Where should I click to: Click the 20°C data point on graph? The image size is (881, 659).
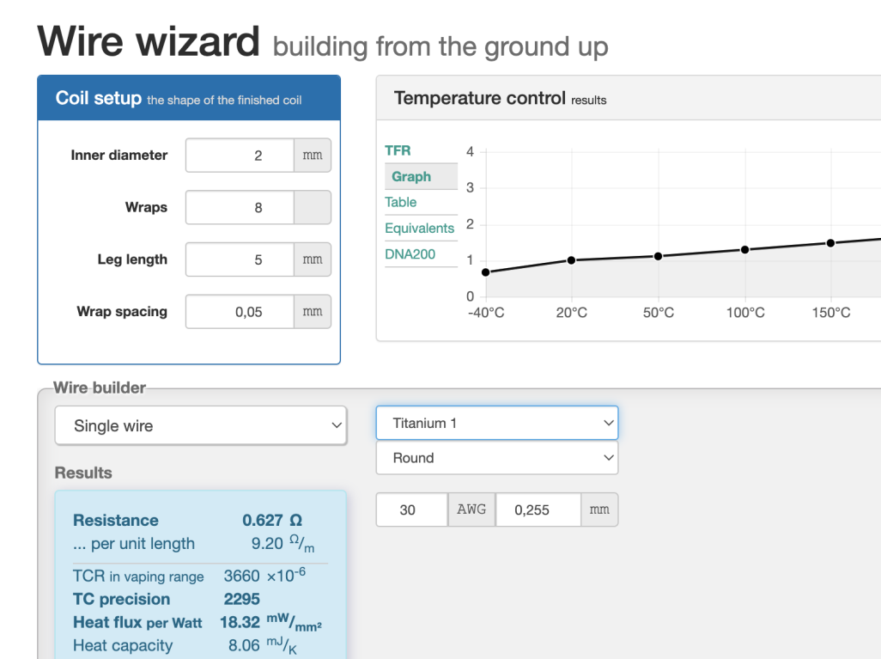(x=571, y=260)
